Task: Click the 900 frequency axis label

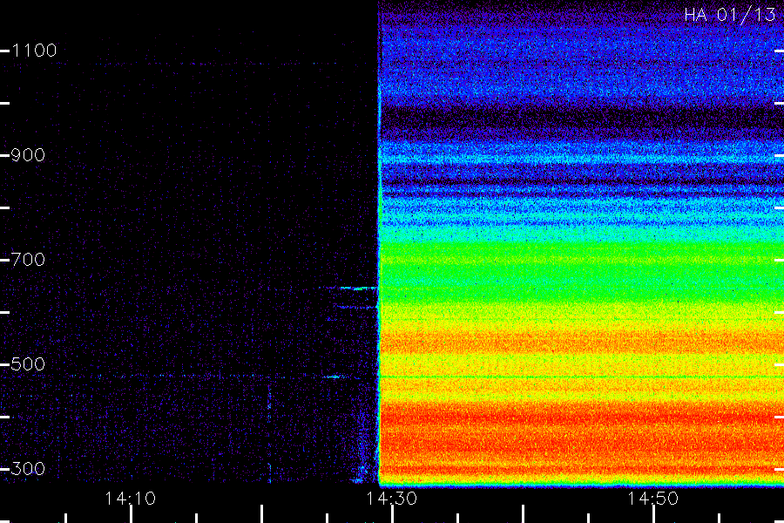Action: pyautogui.click(x=28, y=155)
